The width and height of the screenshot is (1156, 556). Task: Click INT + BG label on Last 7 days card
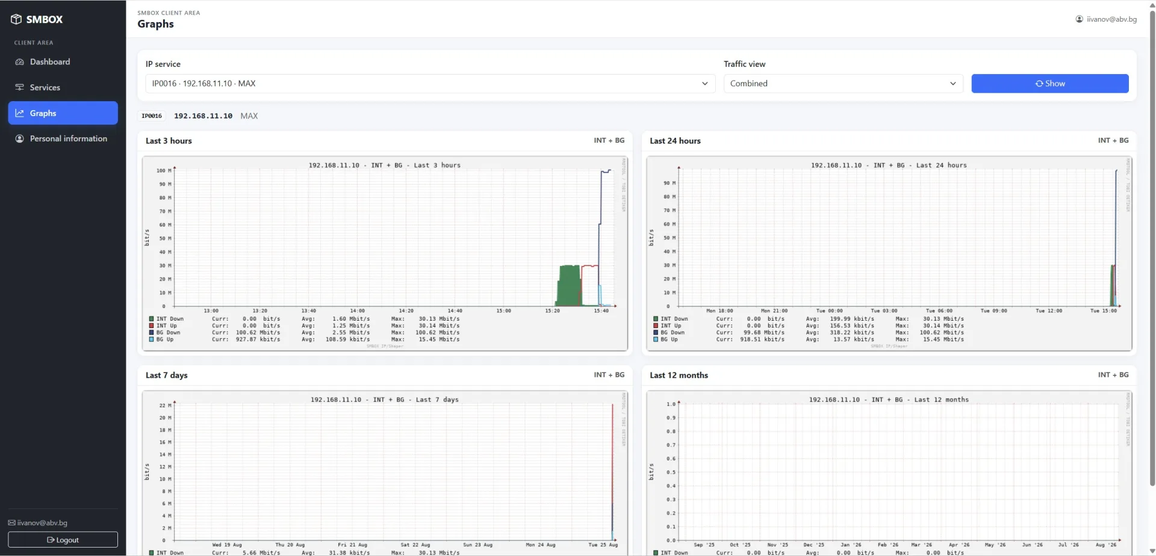(609, 375)
